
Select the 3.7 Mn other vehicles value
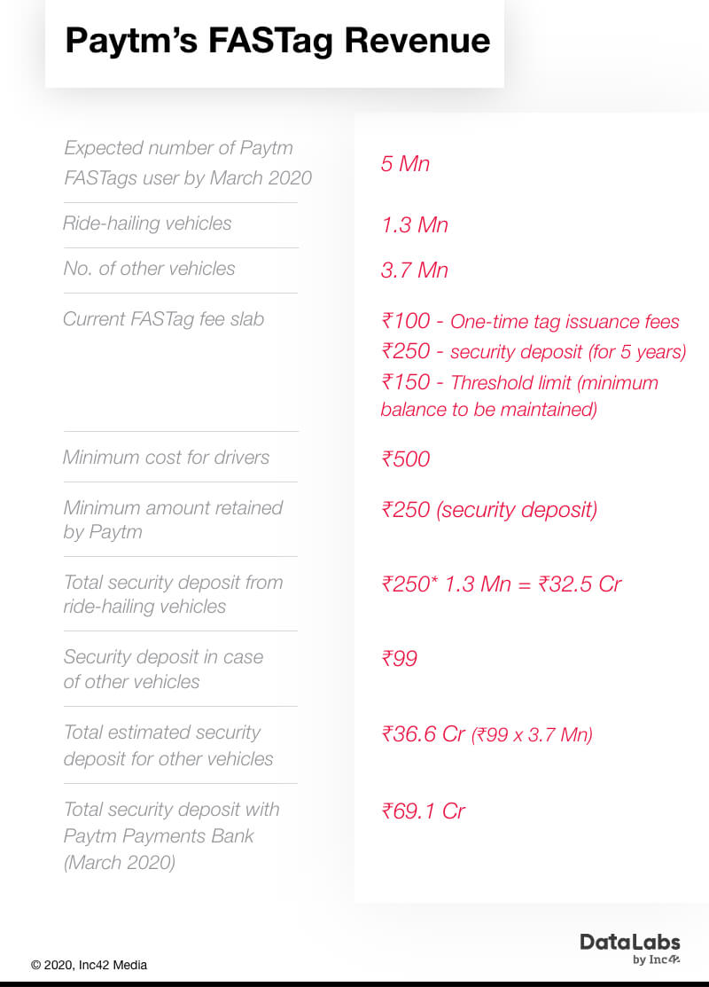click(x=415, y=270)
